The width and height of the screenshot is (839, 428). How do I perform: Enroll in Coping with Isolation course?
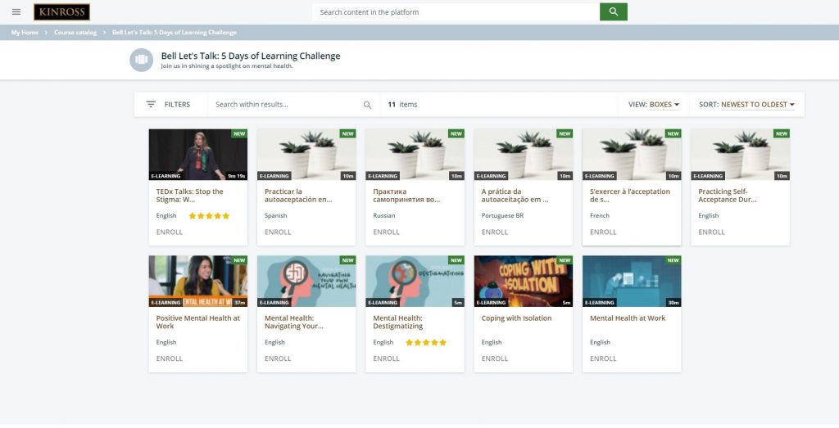click(495, 358)
